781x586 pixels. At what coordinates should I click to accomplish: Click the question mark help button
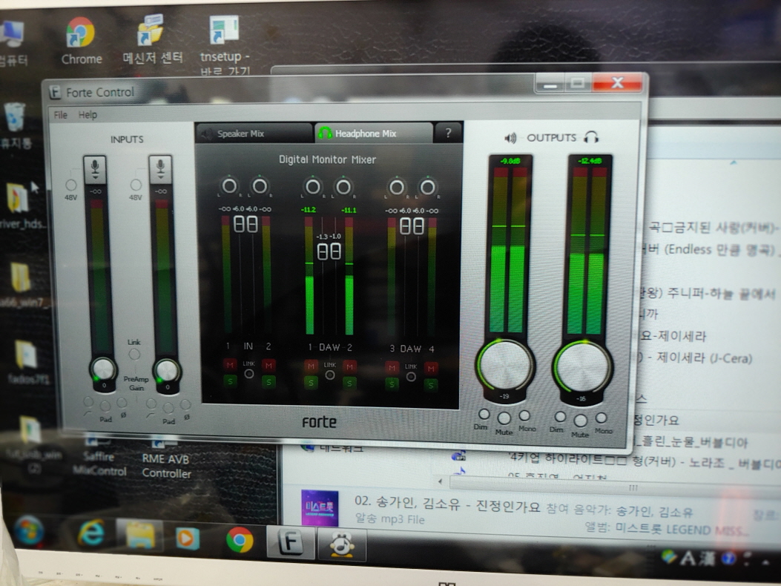point(448,133)
